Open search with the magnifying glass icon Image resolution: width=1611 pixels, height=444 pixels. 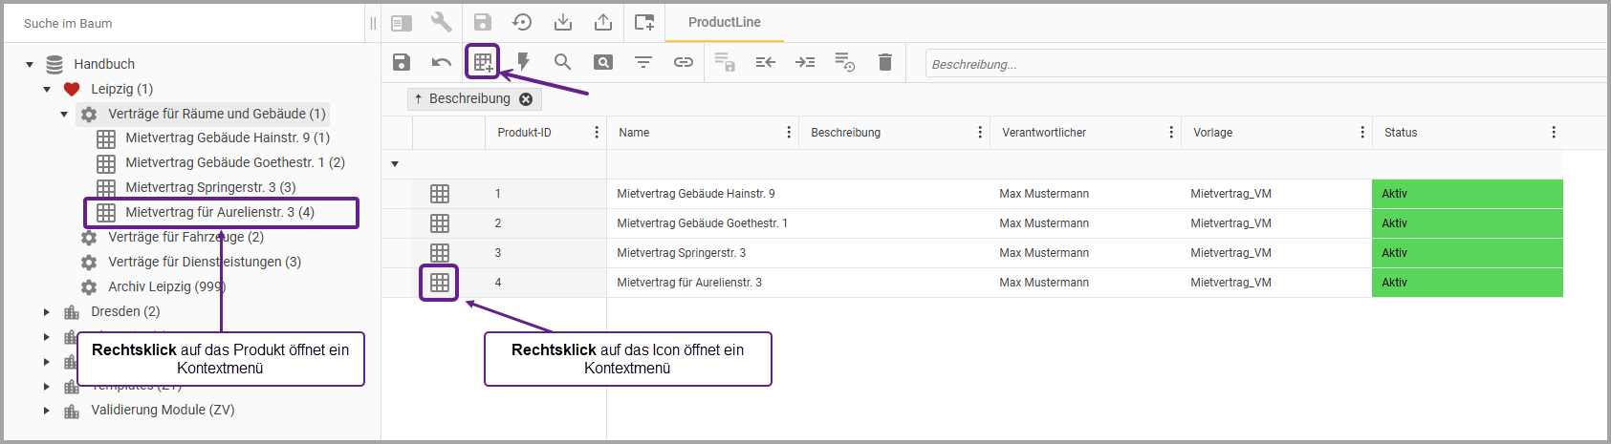tap(562, 62)
